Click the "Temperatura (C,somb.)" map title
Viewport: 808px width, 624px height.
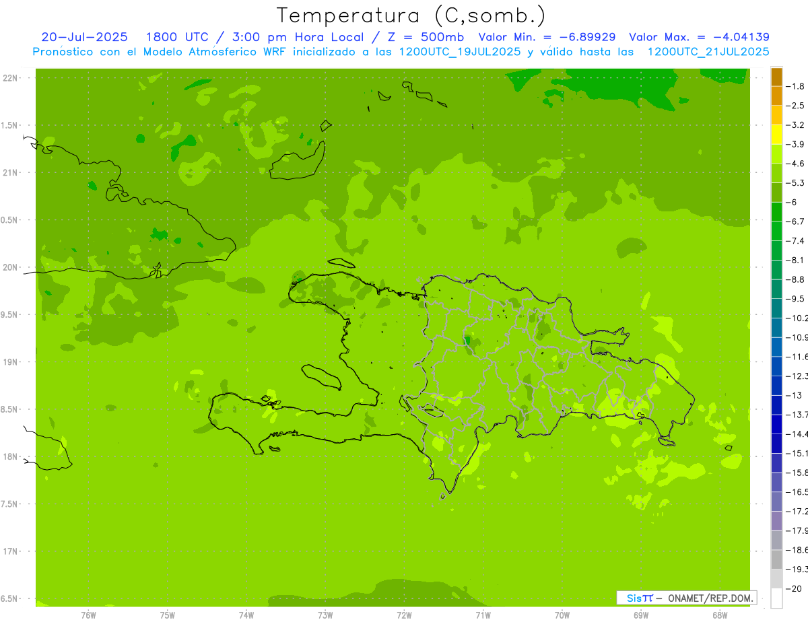[411, 15]
